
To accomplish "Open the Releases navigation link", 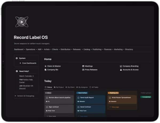I will (77, 50).
